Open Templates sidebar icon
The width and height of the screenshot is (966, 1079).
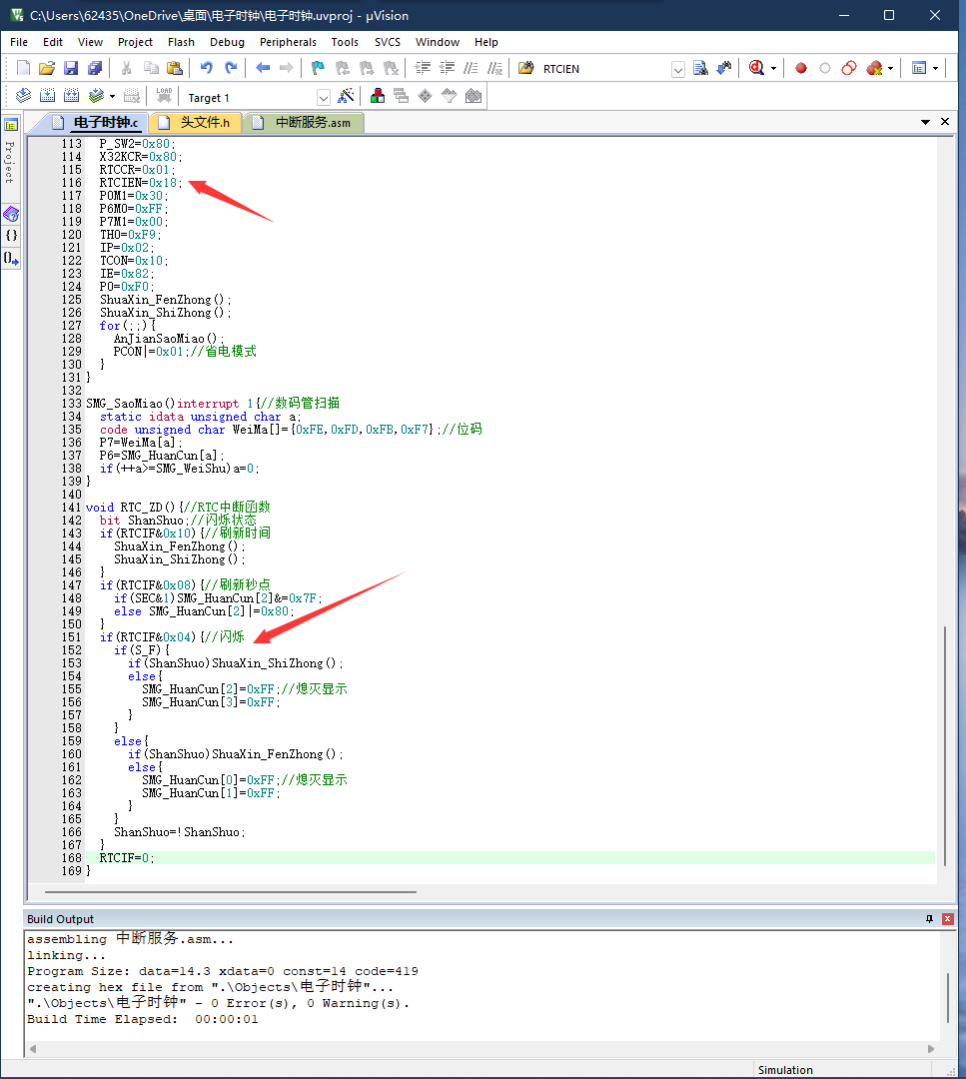(11, 259)
